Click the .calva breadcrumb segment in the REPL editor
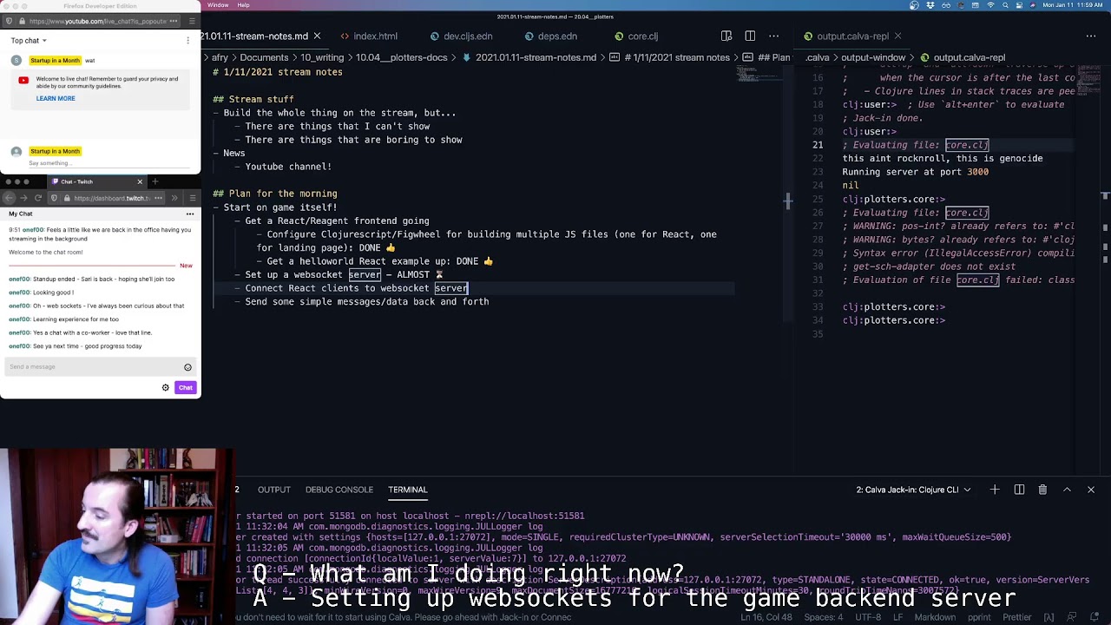Screen dimensions: 1111x625 [818, 57]
